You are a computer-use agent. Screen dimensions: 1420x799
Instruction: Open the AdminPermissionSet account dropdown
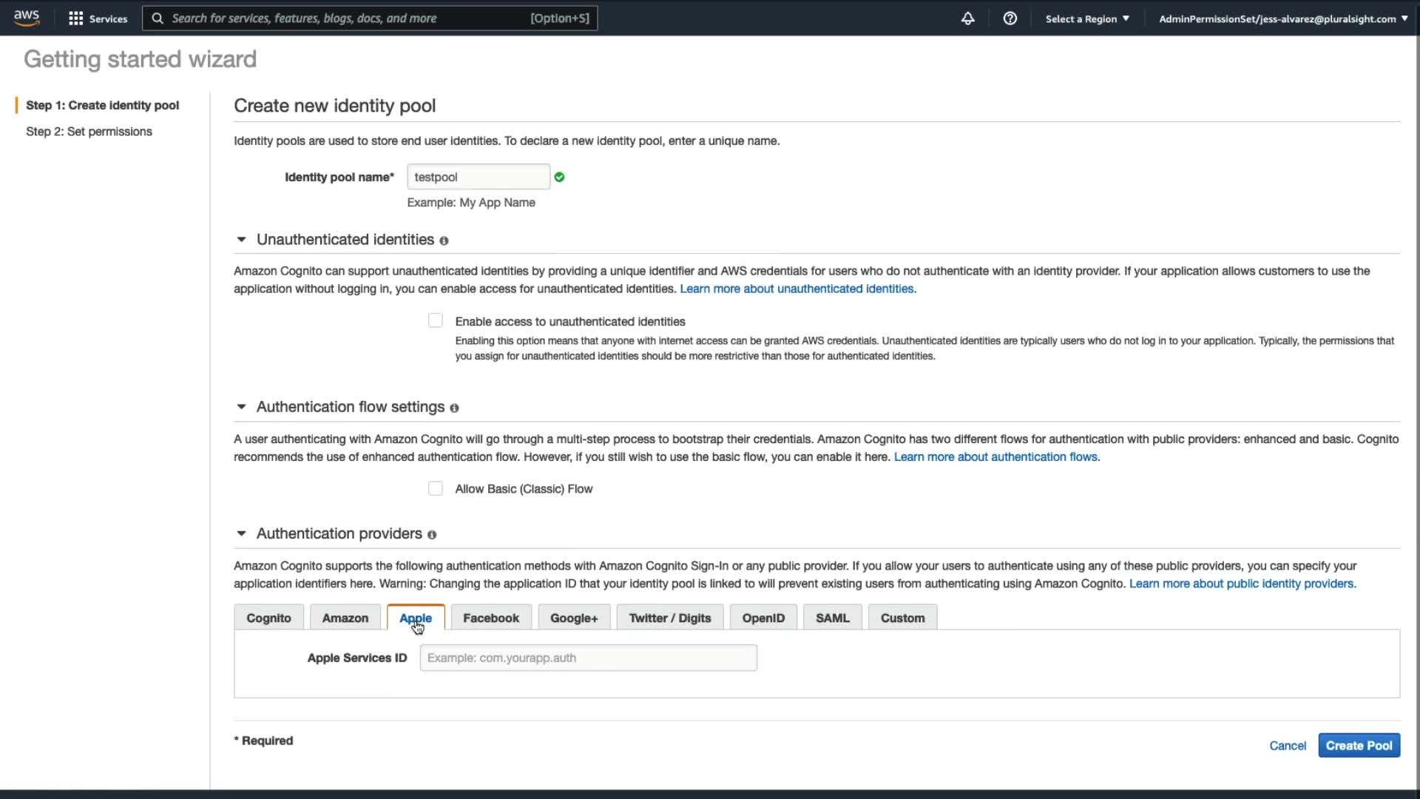click(1282, 18)
